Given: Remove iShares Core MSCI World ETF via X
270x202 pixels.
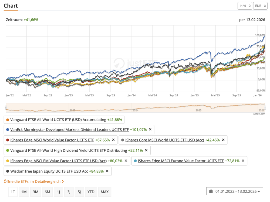Looking at the screenshot, I should click(x=223, y=140).
